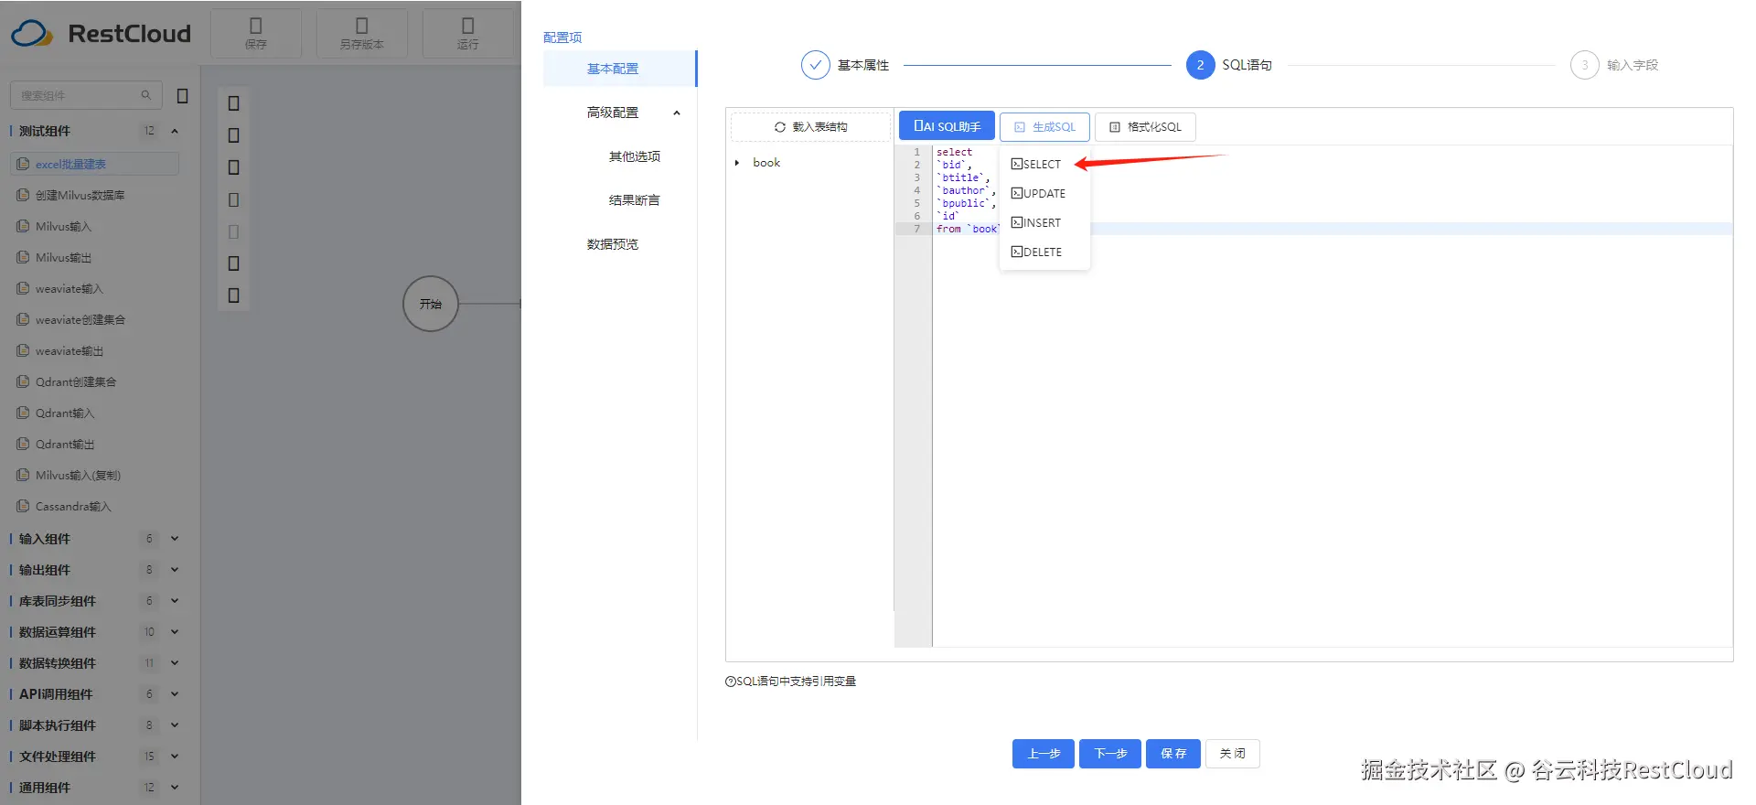
Task: Click the 运行 toolbar icon
Action: (468, 26)
